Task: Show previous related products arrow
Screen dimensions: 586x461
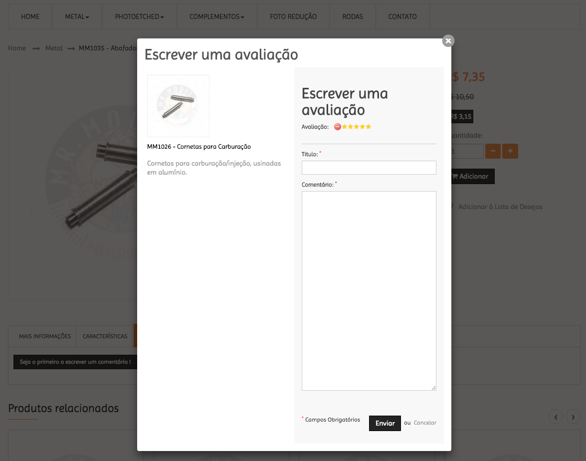Action: click(x=556, y=417)
